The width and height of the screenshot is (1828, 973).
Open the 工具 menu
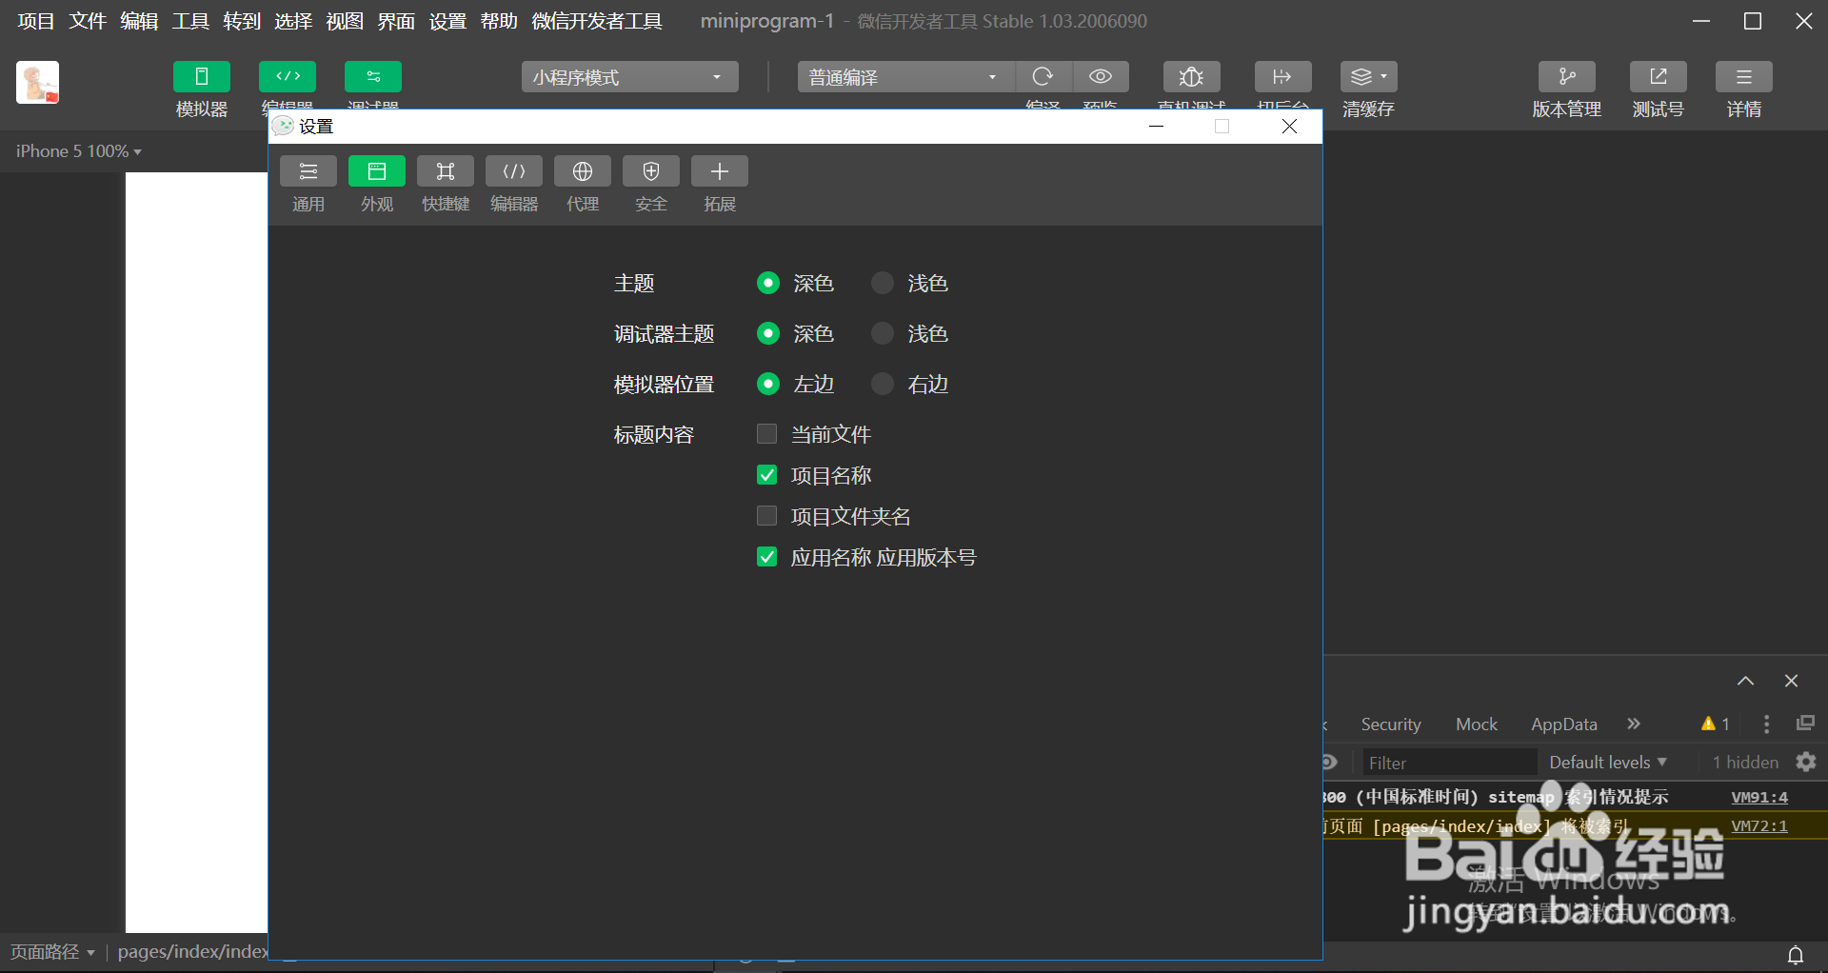190,21
